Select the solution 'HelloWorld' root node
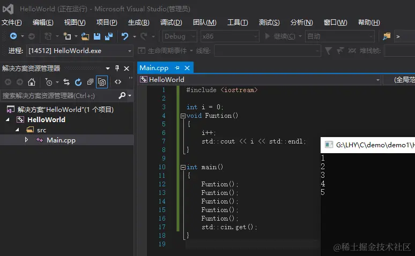415x256 pixels. coord(65,109)
